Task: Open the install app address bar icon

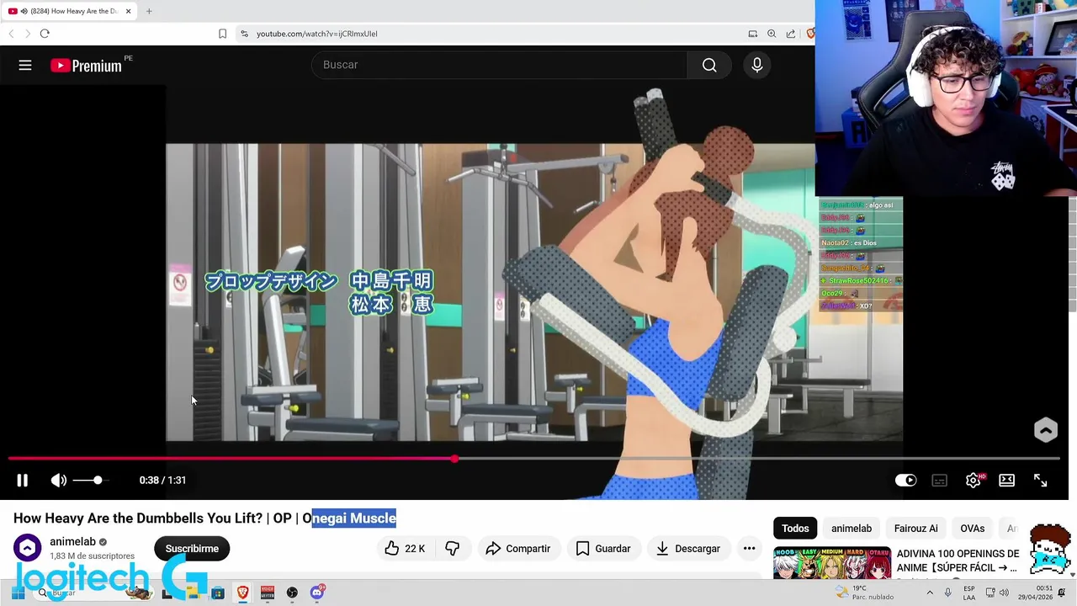Action: tap(753, 34)
